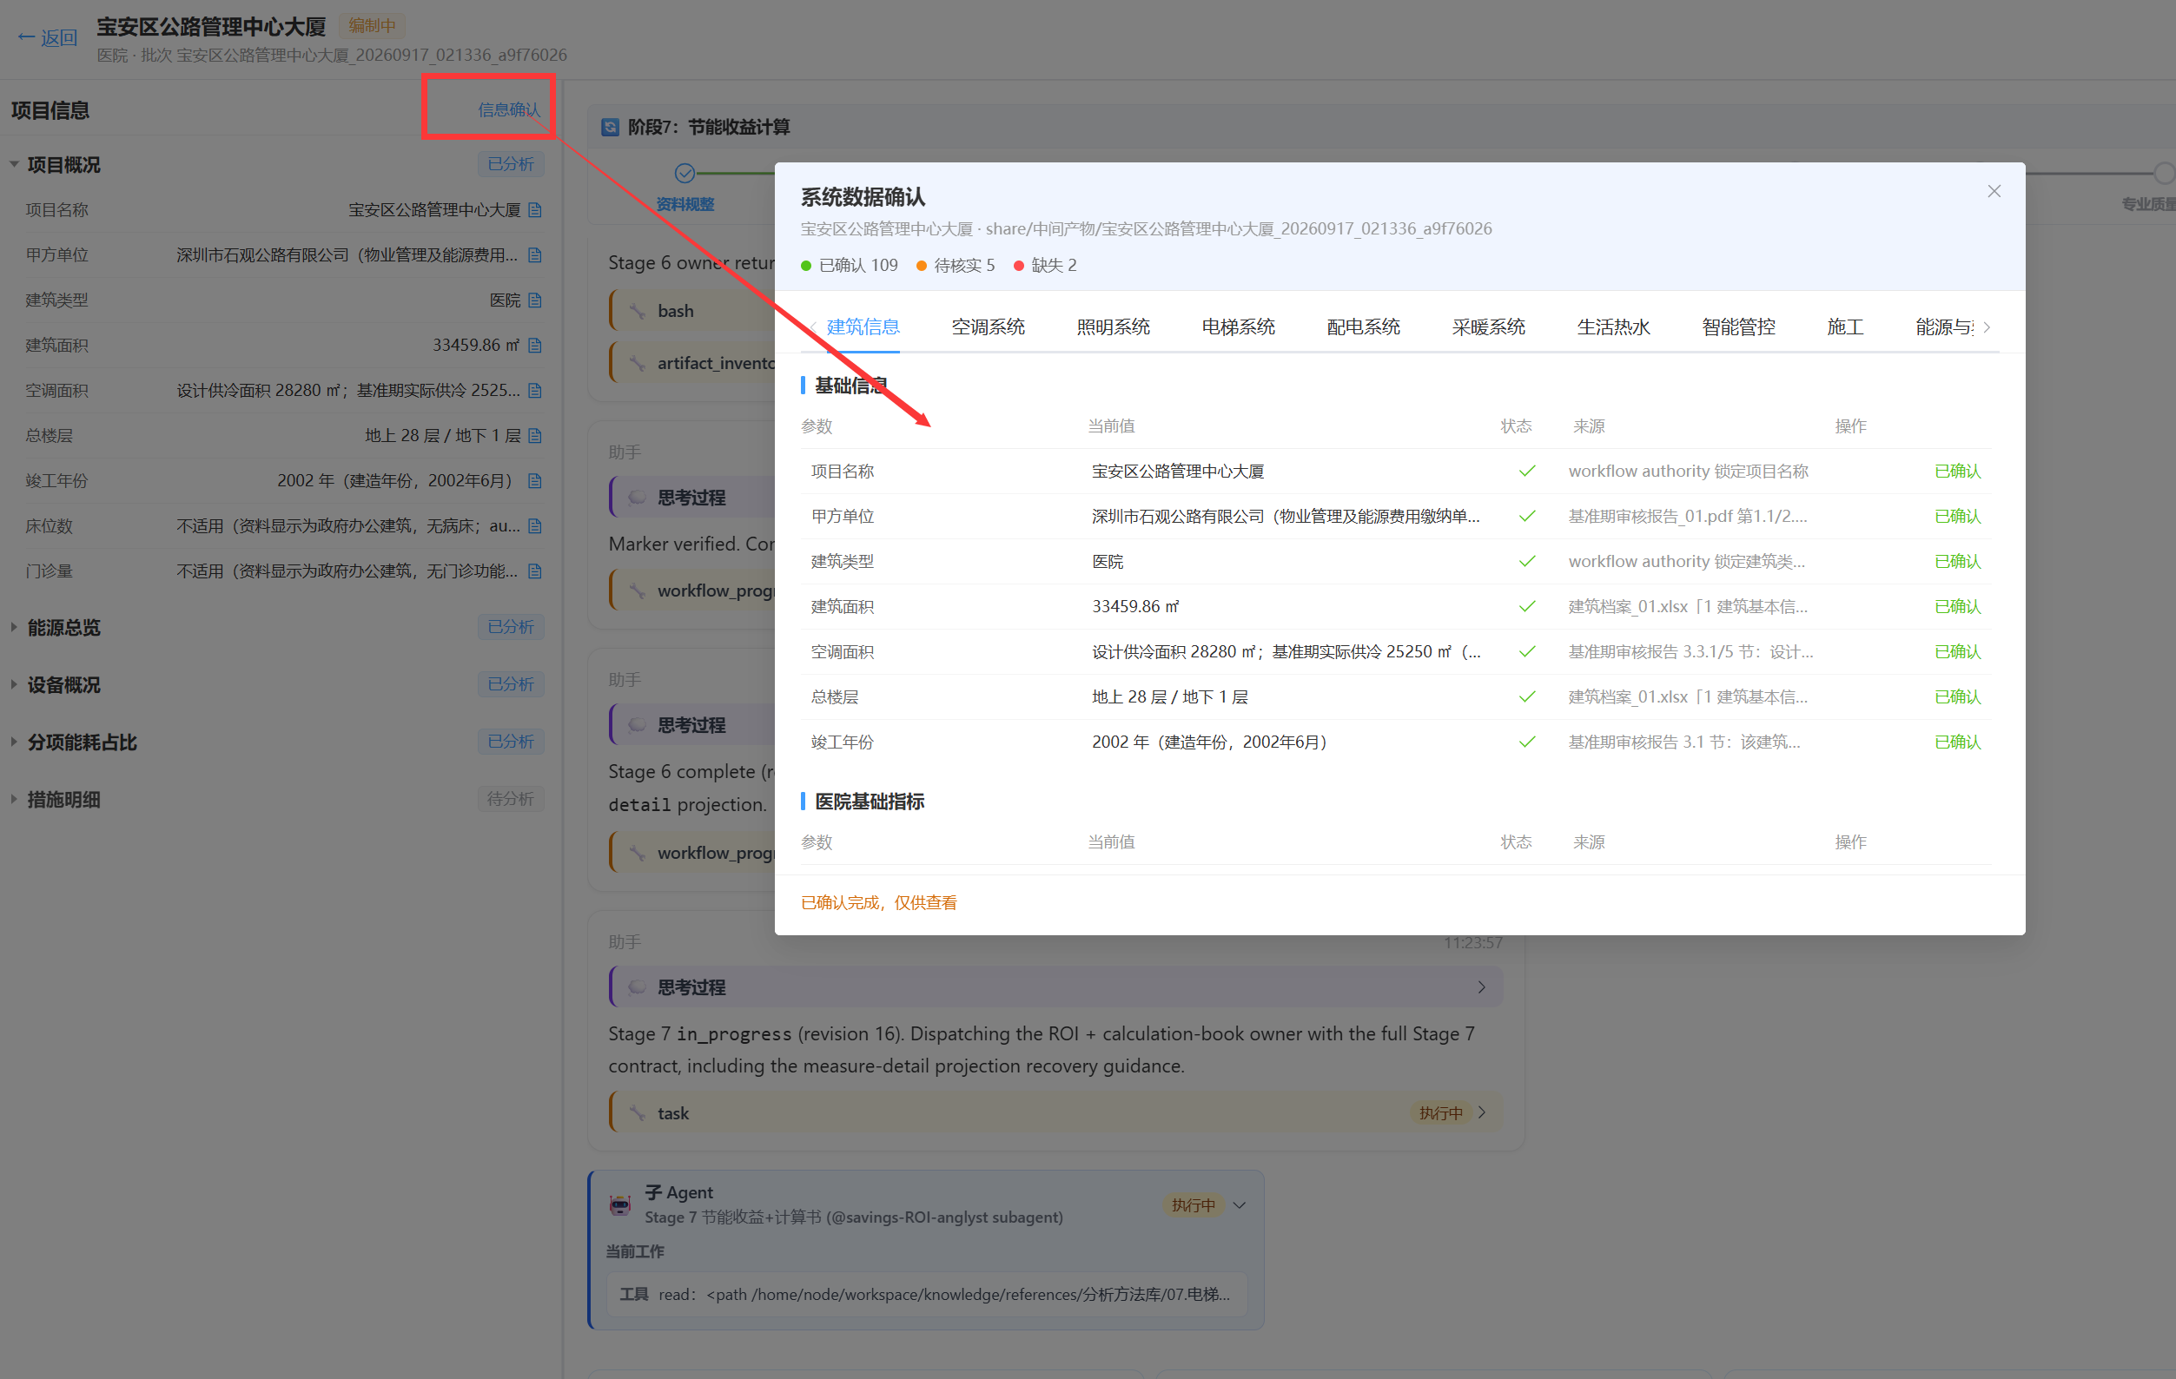Click 已分析 badge next to 能源总览
2176x1379 pixels.
pyautogui.click(x=510, y=627)
